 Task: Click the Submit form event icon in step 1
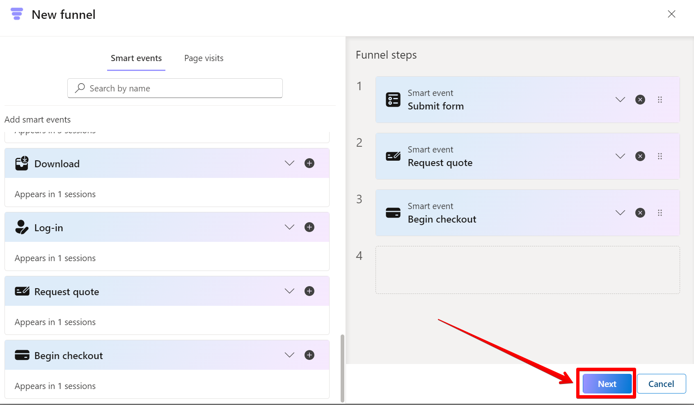pyautogui.click(x=393, y=99)
